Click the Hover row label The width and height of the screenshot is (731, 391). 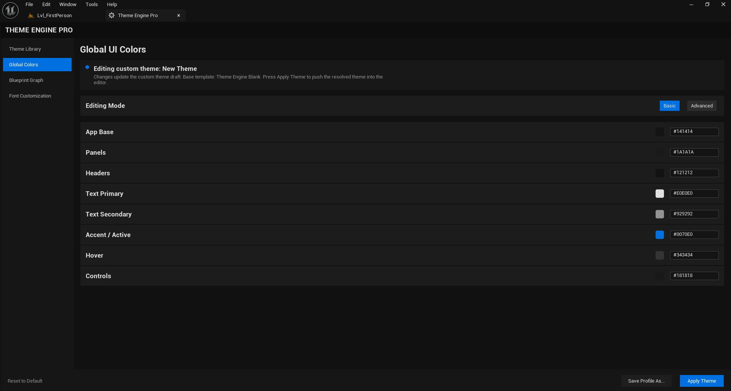click(x=94, y=255)
